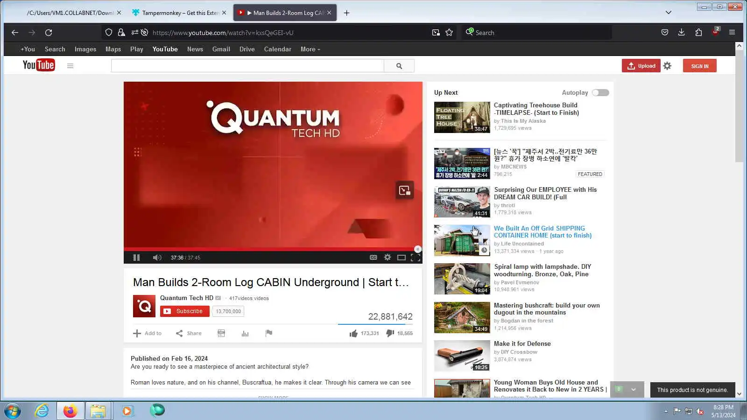Like the video with the thumbs up
The image size is (747, 420).
click(353, 333)
